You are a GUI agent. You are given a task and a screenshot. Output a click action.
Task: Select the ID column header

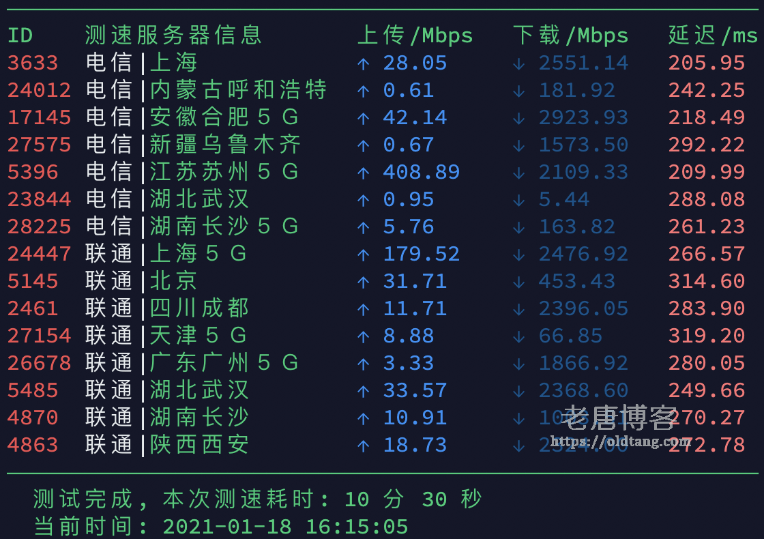pos(20,35)
